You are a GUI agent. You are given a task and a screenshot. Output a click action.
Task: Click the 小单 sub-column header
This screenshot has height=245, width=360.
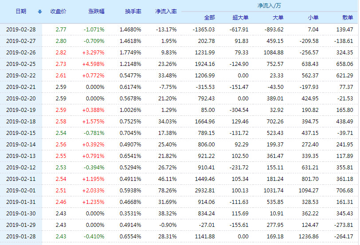(313, 18)
